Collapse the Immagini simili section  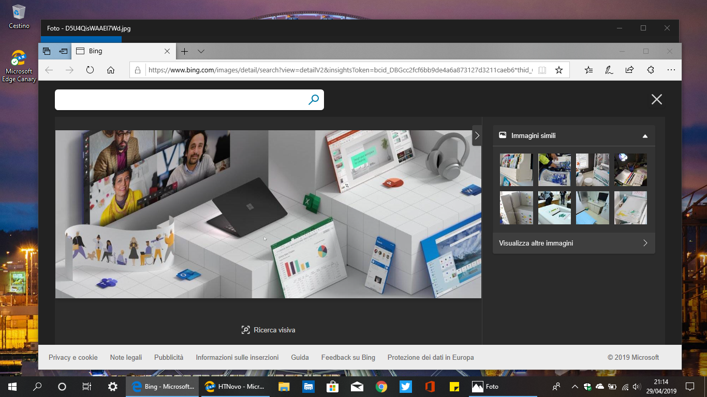645,136
